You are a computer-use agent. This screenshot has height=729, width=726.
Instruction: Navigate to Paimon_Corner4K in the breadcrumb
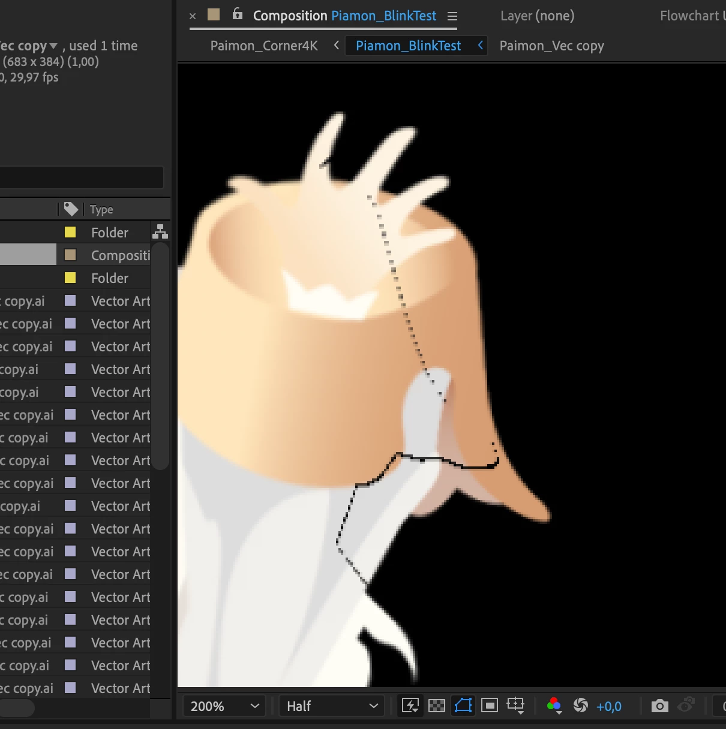(x=264, y=46)
